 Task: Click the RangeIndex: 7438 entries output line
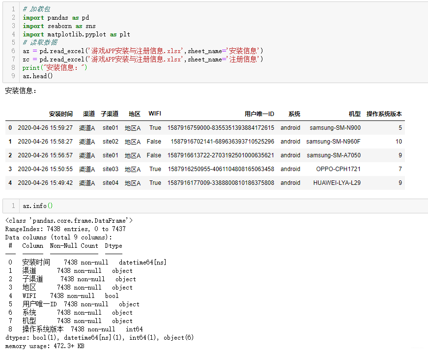65,229
